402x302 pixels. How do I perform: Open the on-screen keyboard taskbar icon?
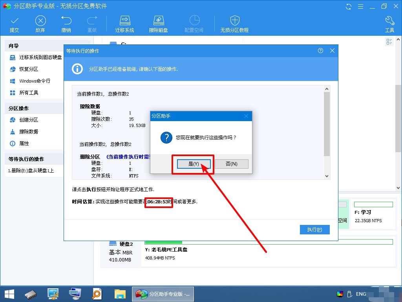(x=75, y=294)
